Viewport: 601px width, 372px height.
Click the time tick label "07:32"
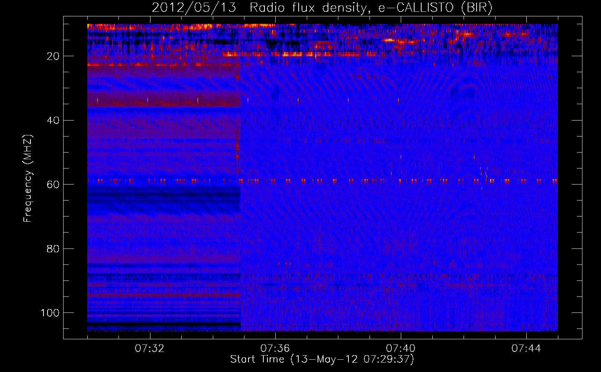click(x=150, y=349)
